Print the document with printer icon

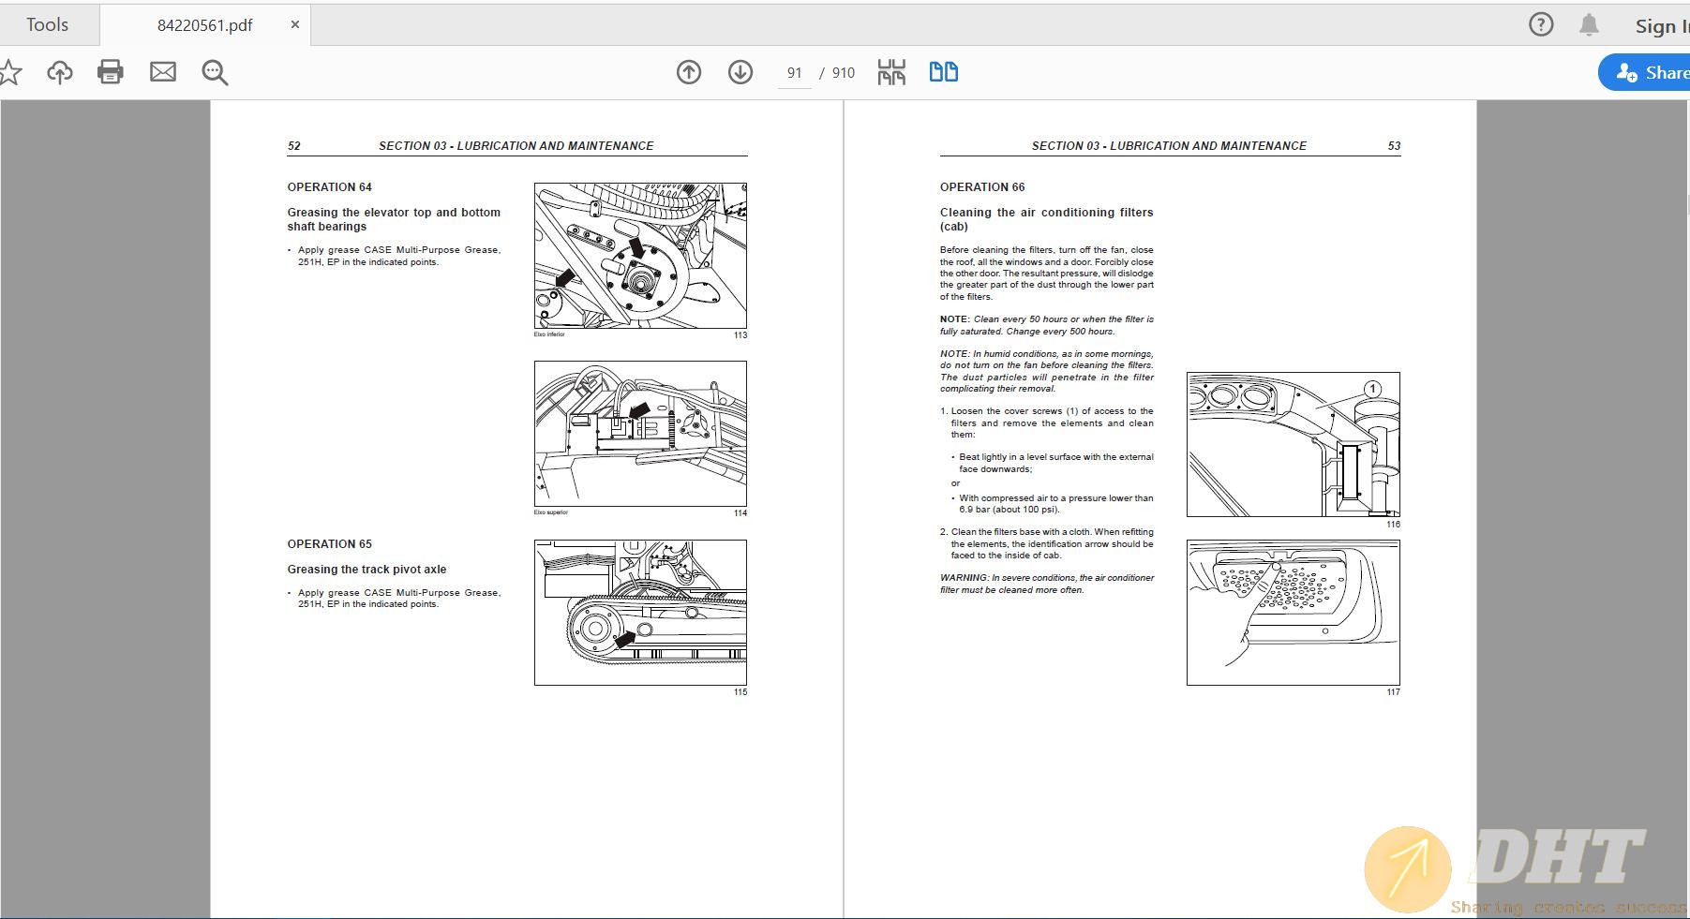111,72
